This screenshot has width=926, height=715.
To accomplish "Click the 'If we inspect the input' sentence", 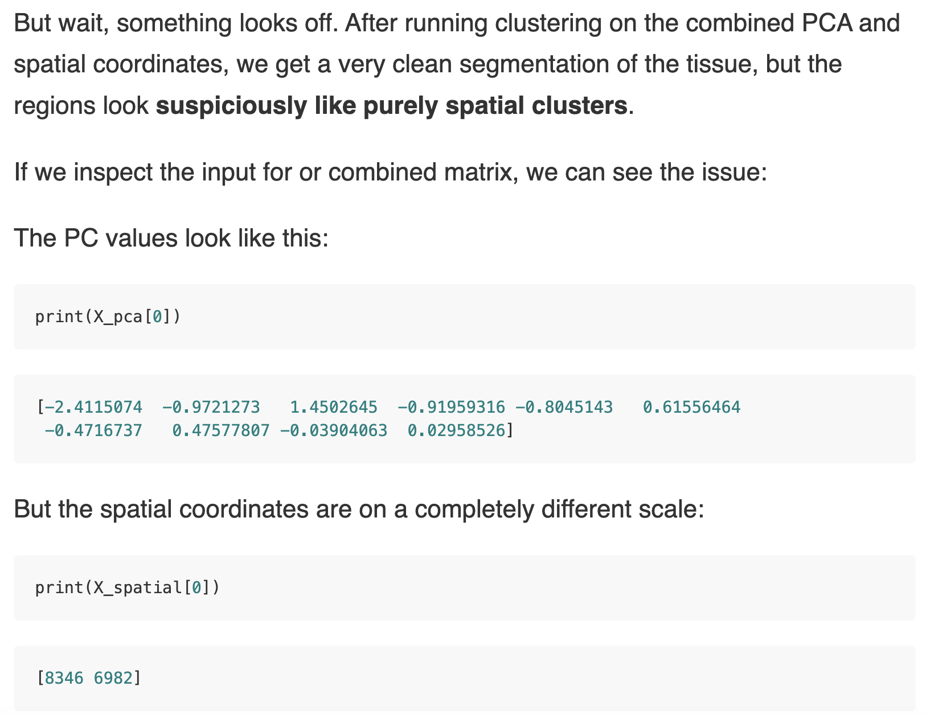I will (391, 172).
